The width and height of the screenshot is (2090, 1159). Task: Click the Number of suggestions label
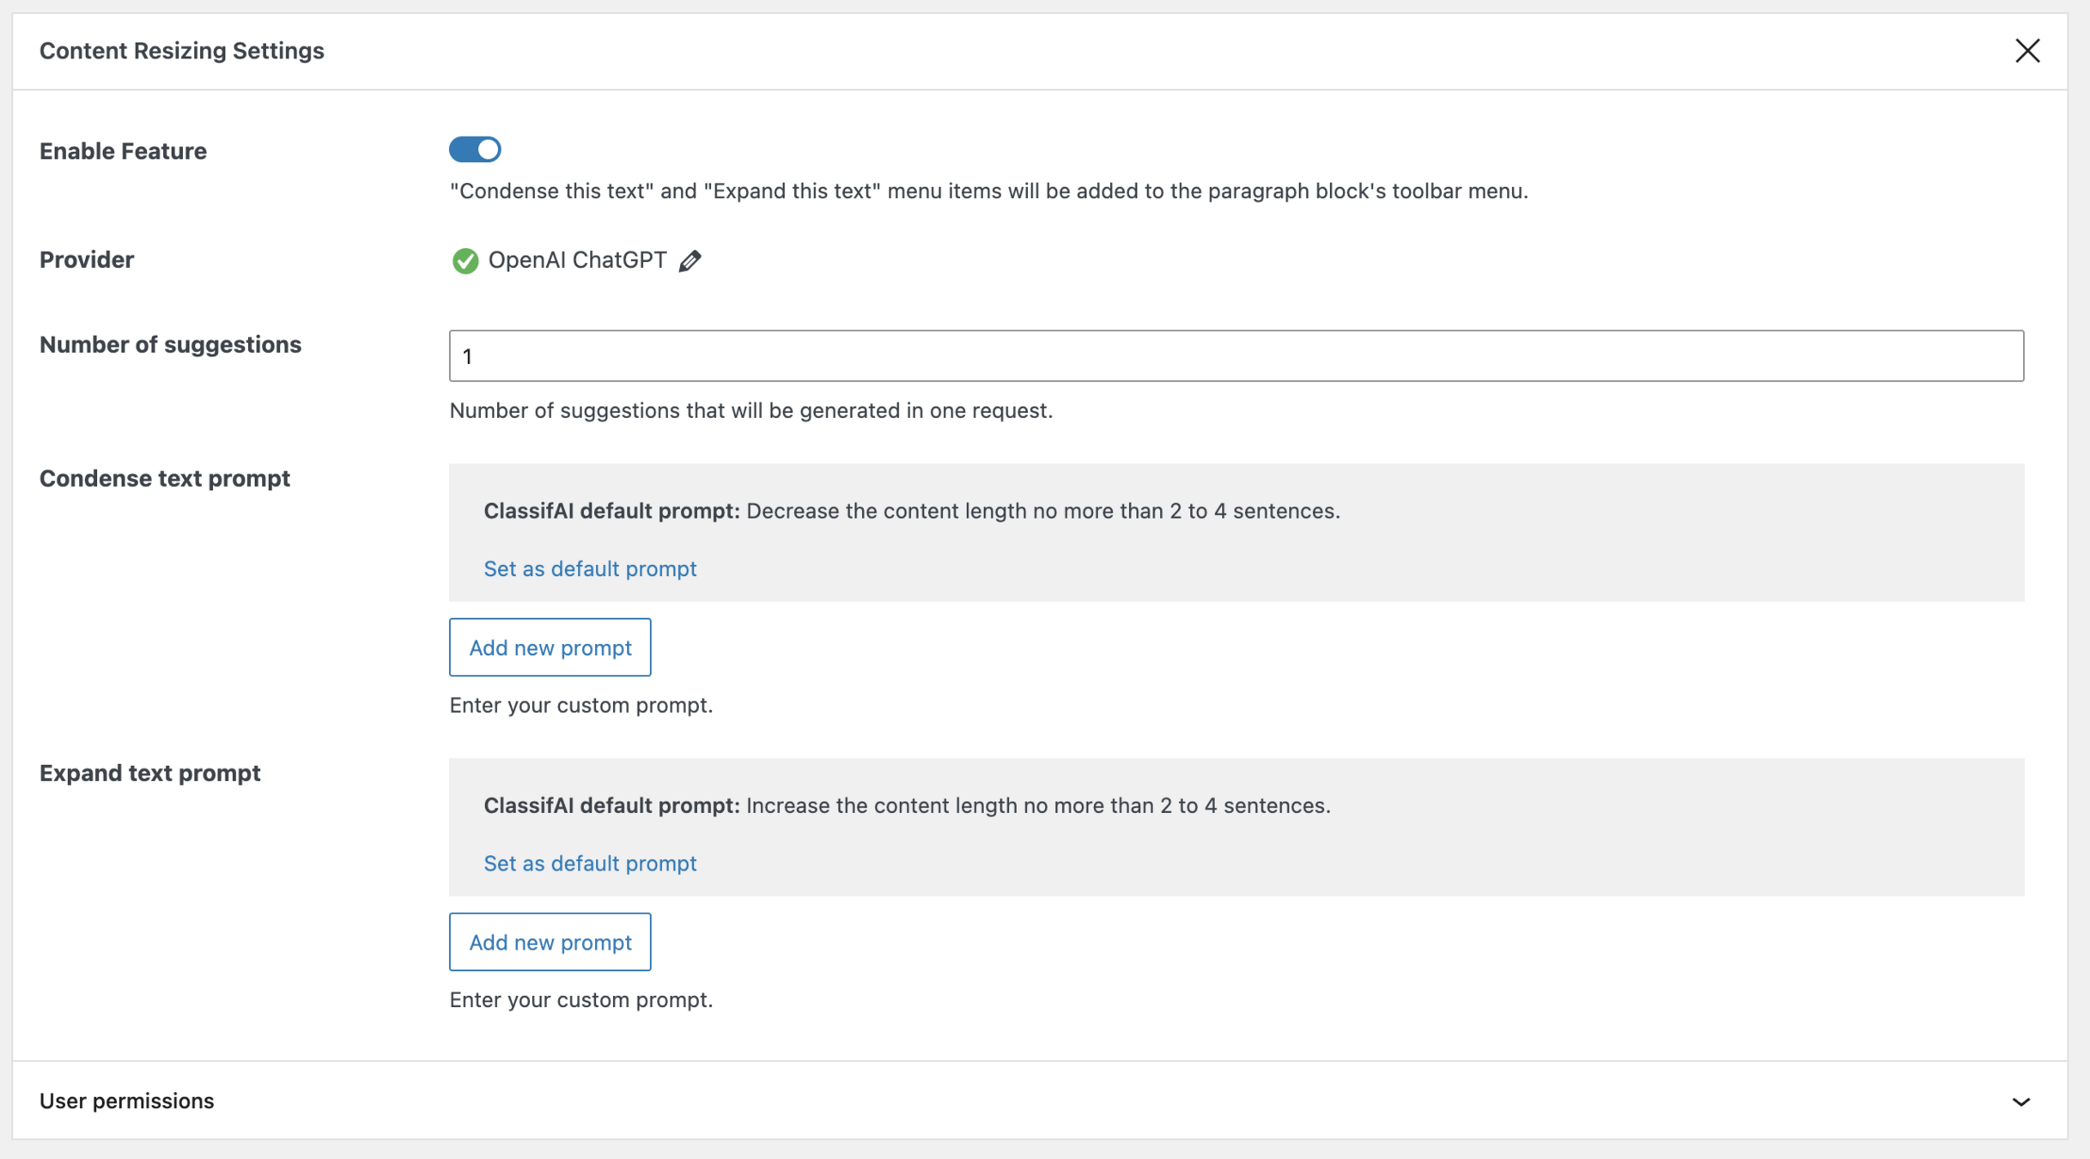coord(170,344)
